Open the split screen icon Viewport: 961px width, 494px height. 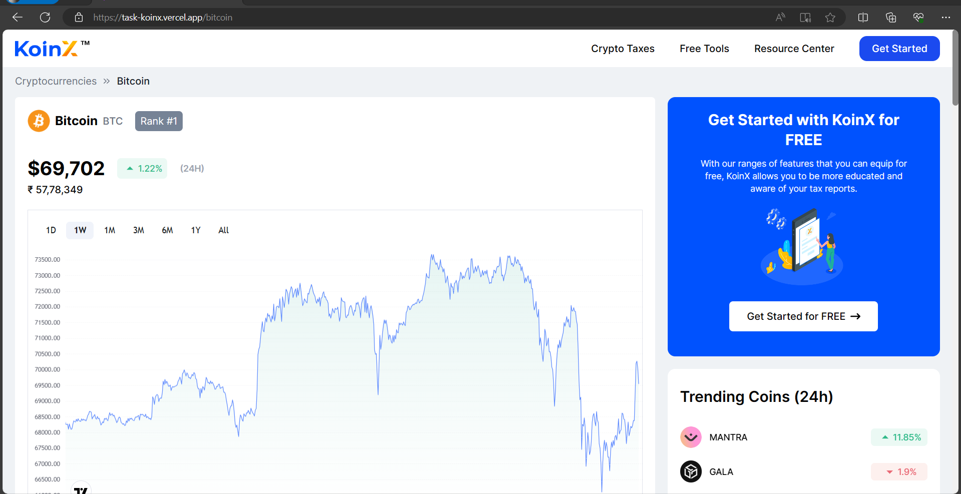coord(863,18)
